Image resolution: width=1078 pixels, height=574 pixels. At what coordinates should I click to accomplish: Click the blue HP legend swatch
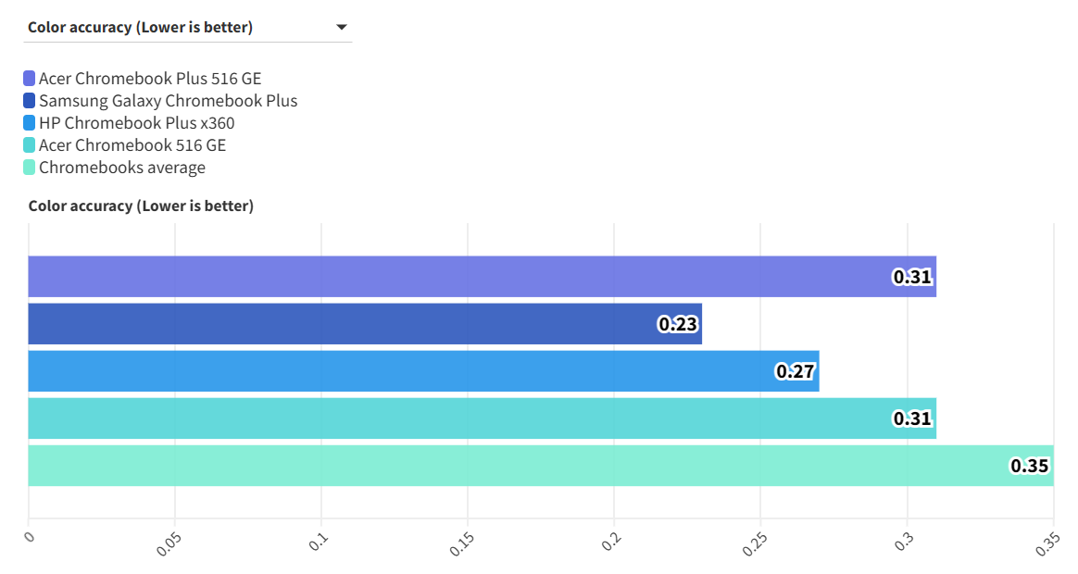click(x=30, y=123)
